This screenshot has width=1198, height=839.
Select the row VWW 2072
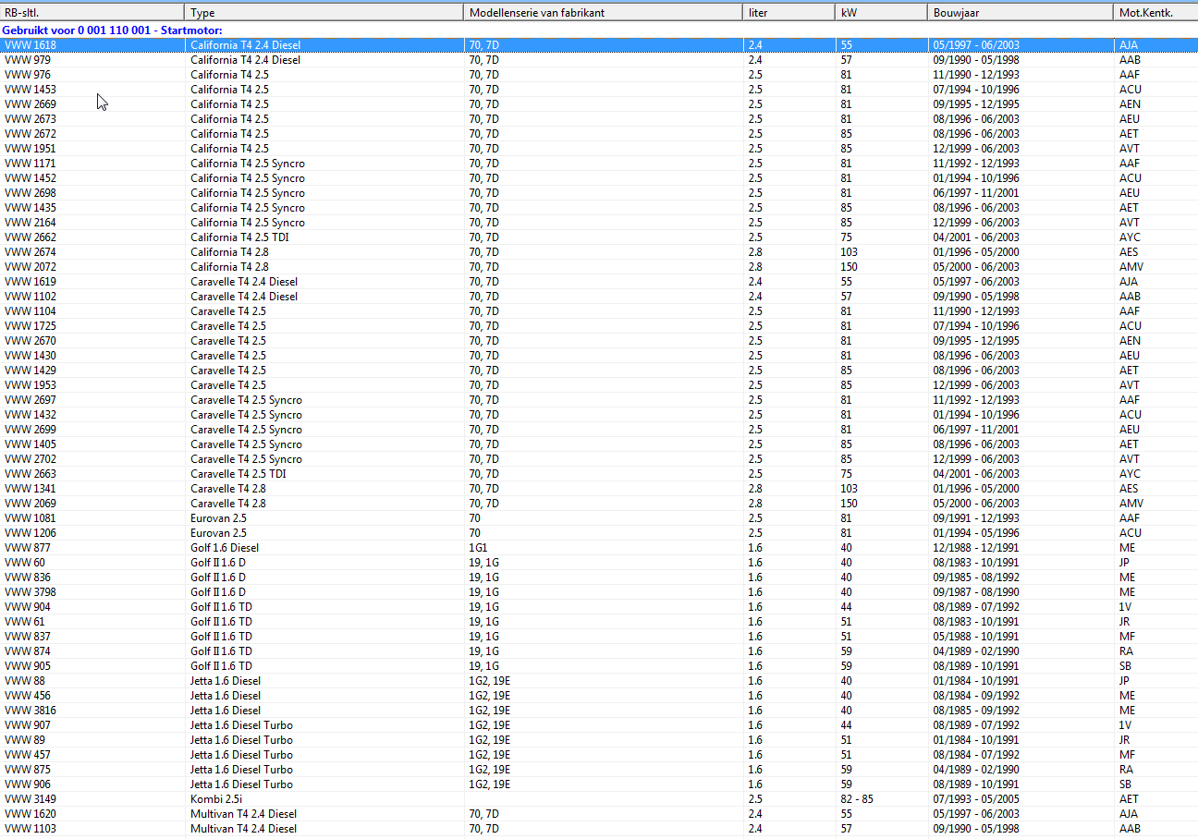coord(599,267)
